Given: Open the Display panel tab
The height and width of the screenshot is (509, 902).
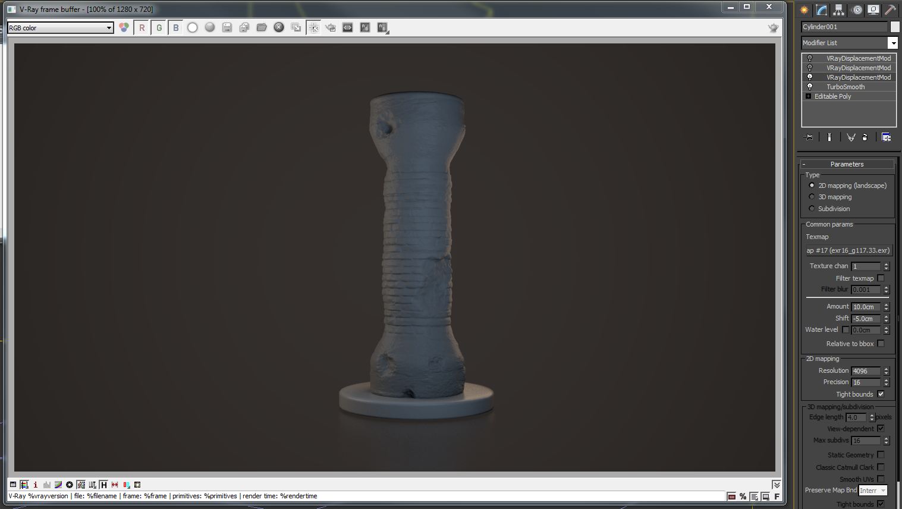Looking at the screenshot, I should coord(873,10).
